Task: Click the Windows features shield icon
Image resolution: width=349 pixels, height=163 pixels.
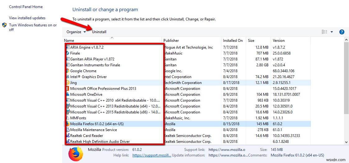Action: (4, 25)
